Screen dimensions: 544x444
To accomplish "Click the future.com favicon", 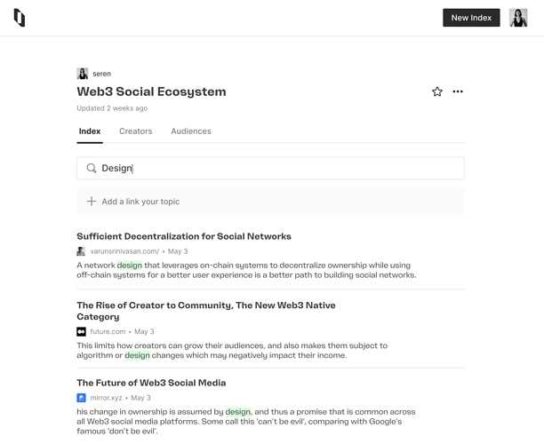I will (81, 332).
